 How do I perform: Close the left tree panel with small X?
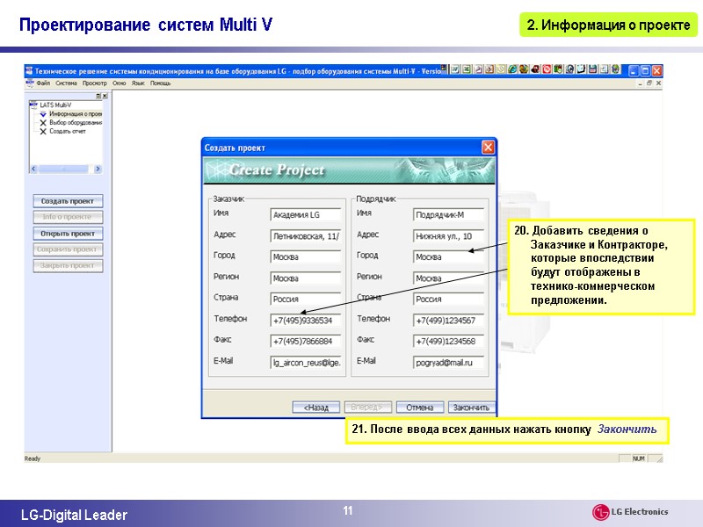[105, 96]
